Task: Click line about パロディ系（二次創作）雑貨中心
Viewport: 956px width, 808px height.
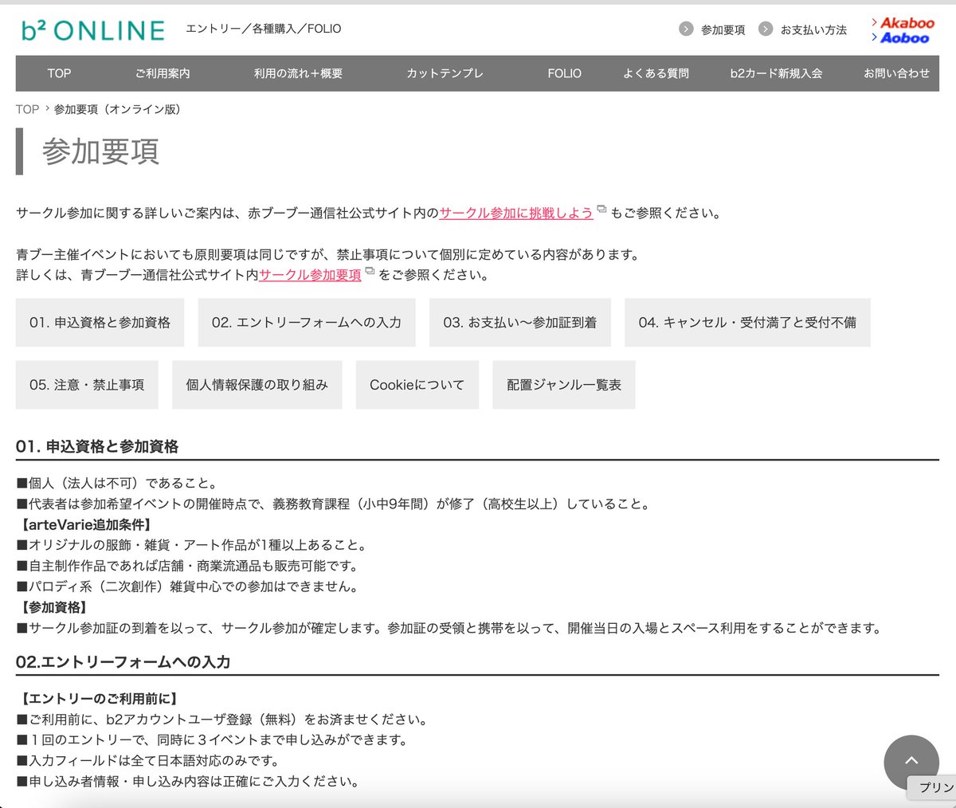Action: [x=188, y=586]
